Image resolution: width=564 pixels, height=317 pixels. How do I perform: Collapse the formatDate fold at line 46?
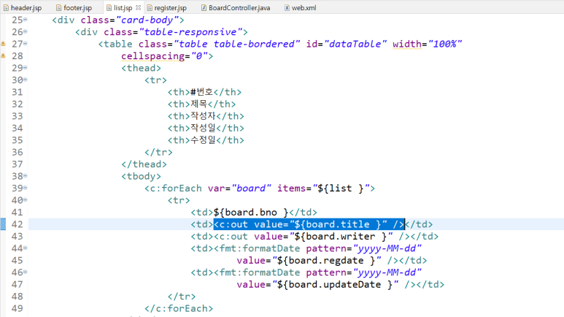click(x=26, y=272)
